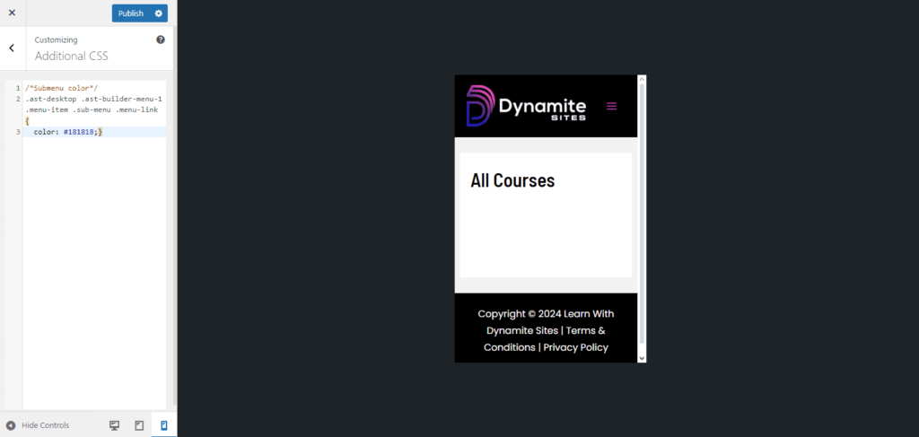Switch to desktop preview mode

coord(114,425)
